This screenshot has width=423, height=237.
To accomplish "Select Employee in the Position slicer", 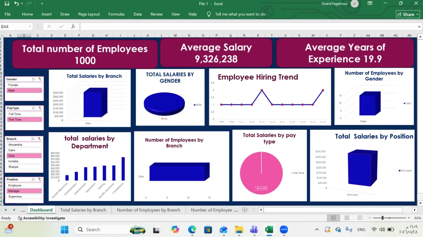I will (x=24, y=185).
